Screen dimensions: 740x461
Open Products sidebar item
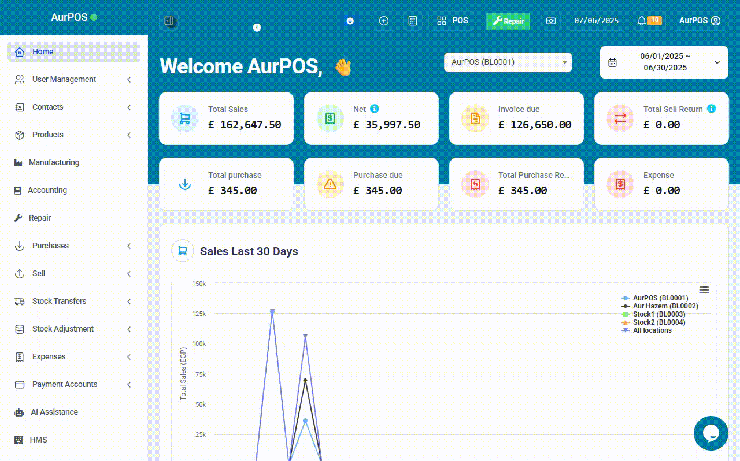pyautogui.click(x=73, y=135)
